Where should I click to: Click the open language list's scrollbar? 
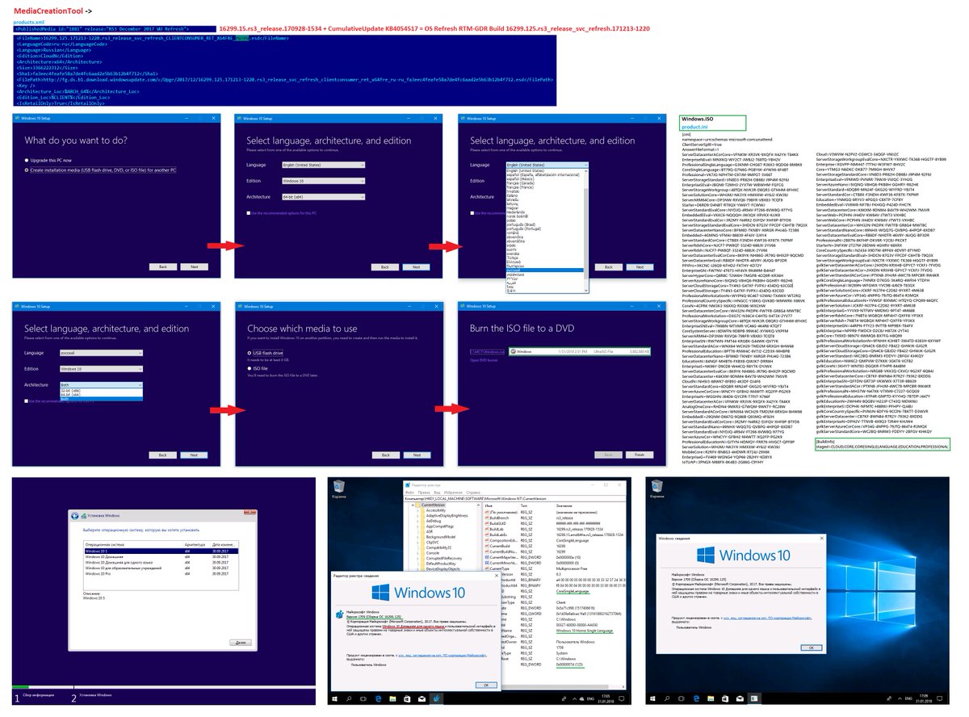point(586,231)
